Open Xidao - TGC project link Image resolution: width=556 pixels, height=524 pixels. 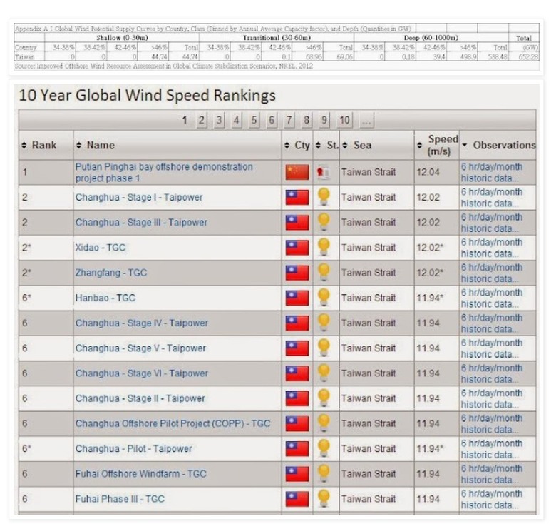pyautogui.click(x=101, y=248)
